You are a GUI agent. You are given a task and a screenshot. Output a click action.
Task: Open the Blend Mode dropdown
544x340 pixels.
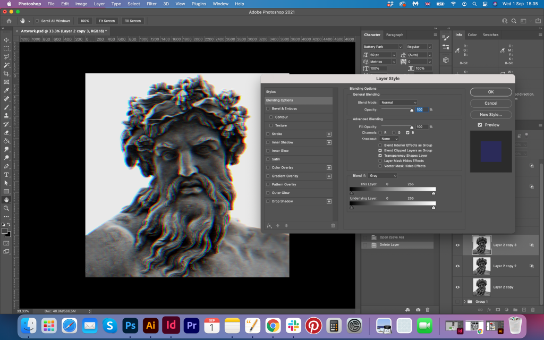coord(398,103)
